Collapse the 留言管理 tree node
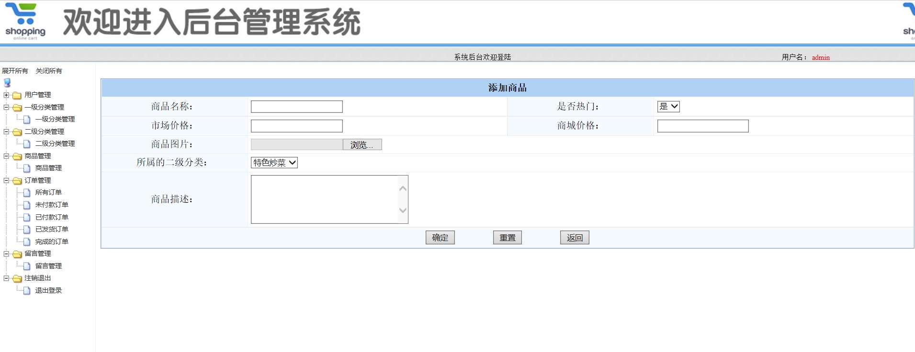The image size is (915, 352). (6, 253)
